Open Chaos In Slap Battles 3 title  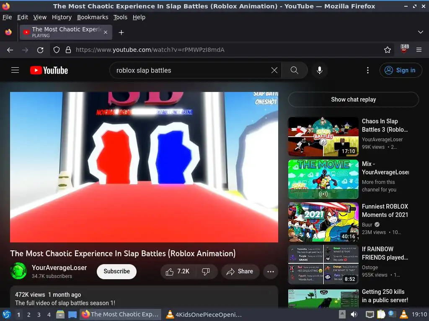(x=385, y=125)
